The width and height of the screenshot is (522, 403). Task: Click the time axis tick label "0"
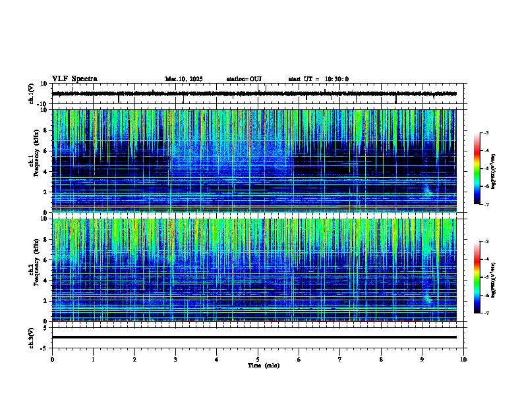pyautogui.click(x=52, y=360)
